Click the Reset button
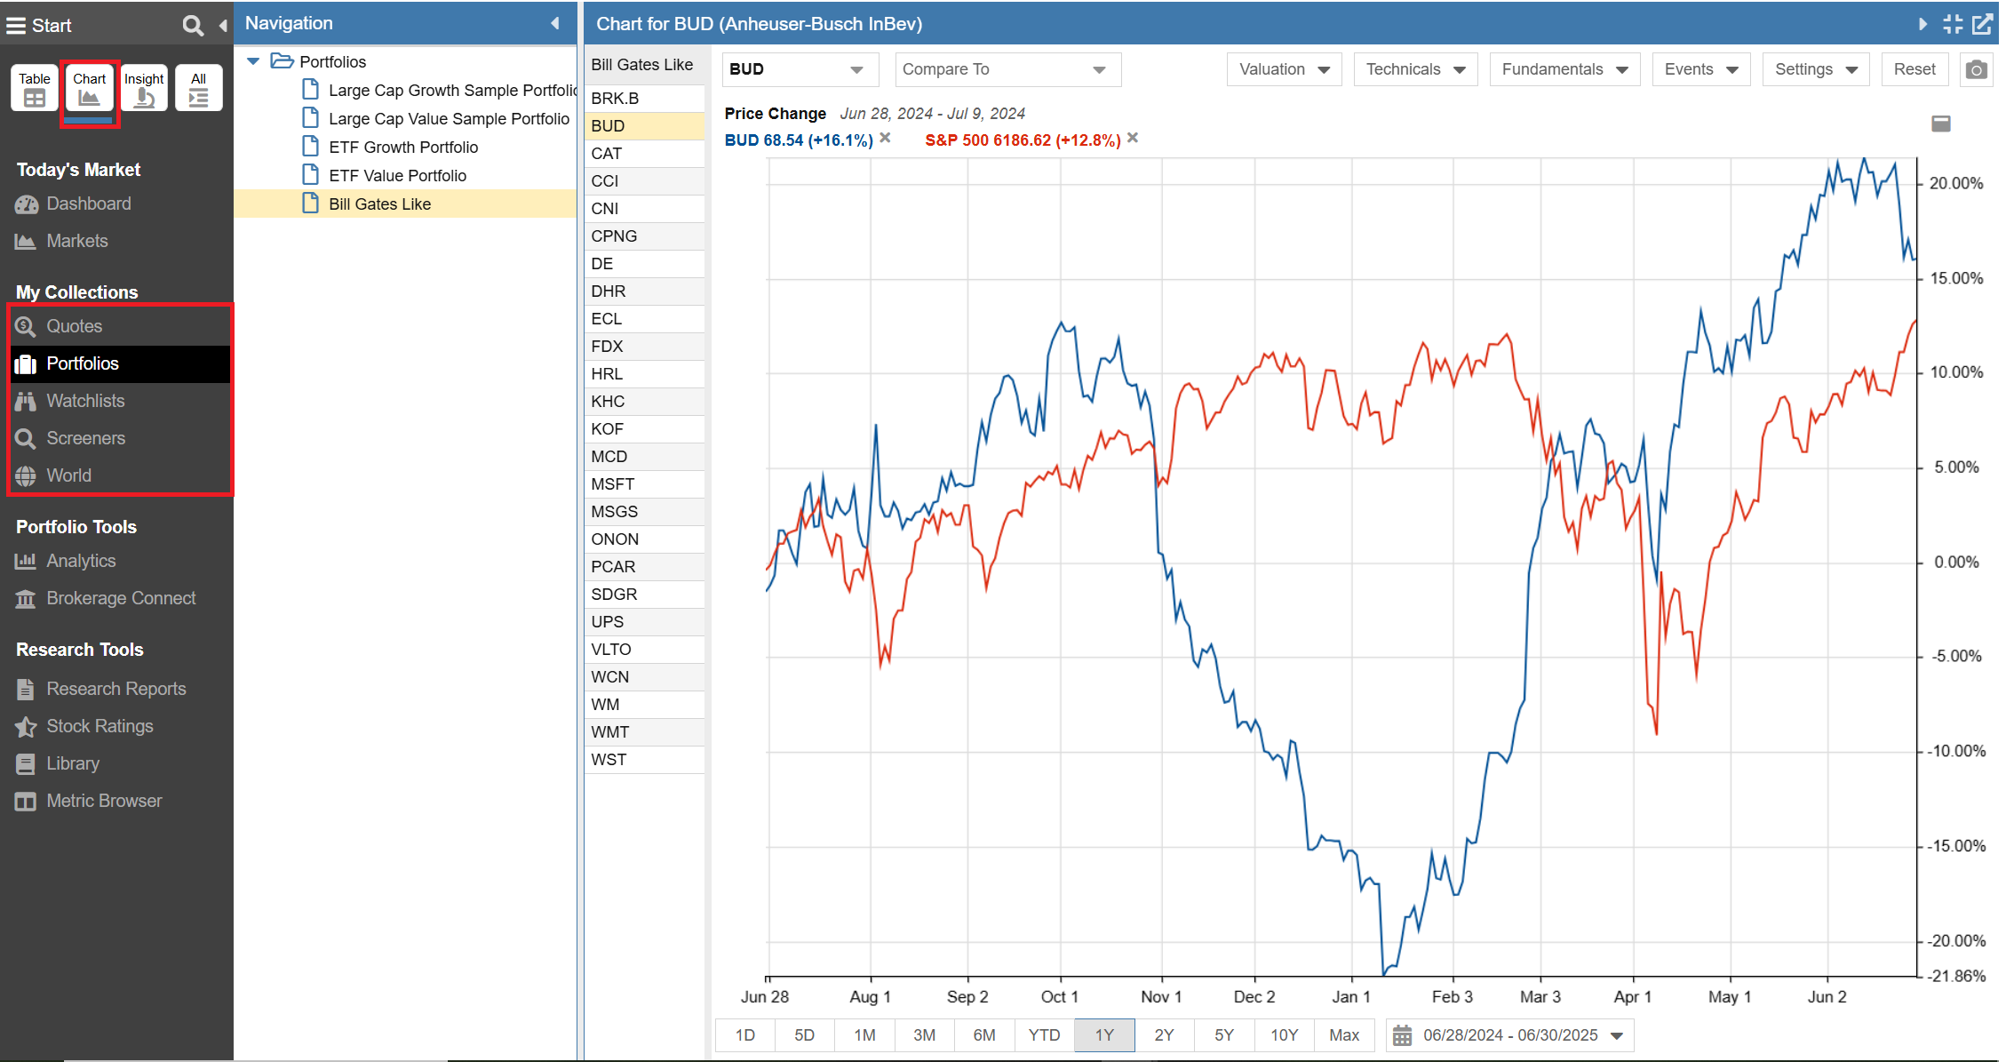 1914,69
